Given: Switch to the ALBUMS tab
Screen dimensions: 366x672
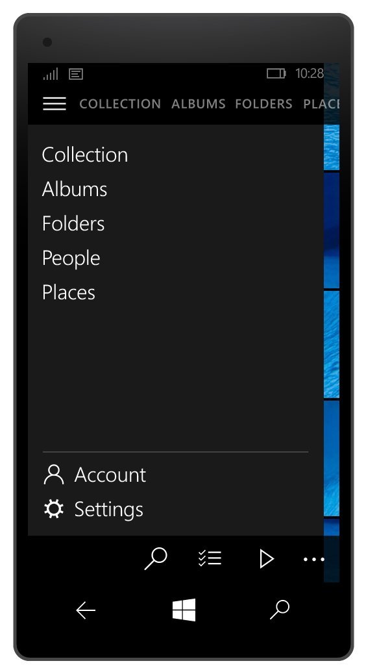Looking at the screenshot, I should [199, 104].
